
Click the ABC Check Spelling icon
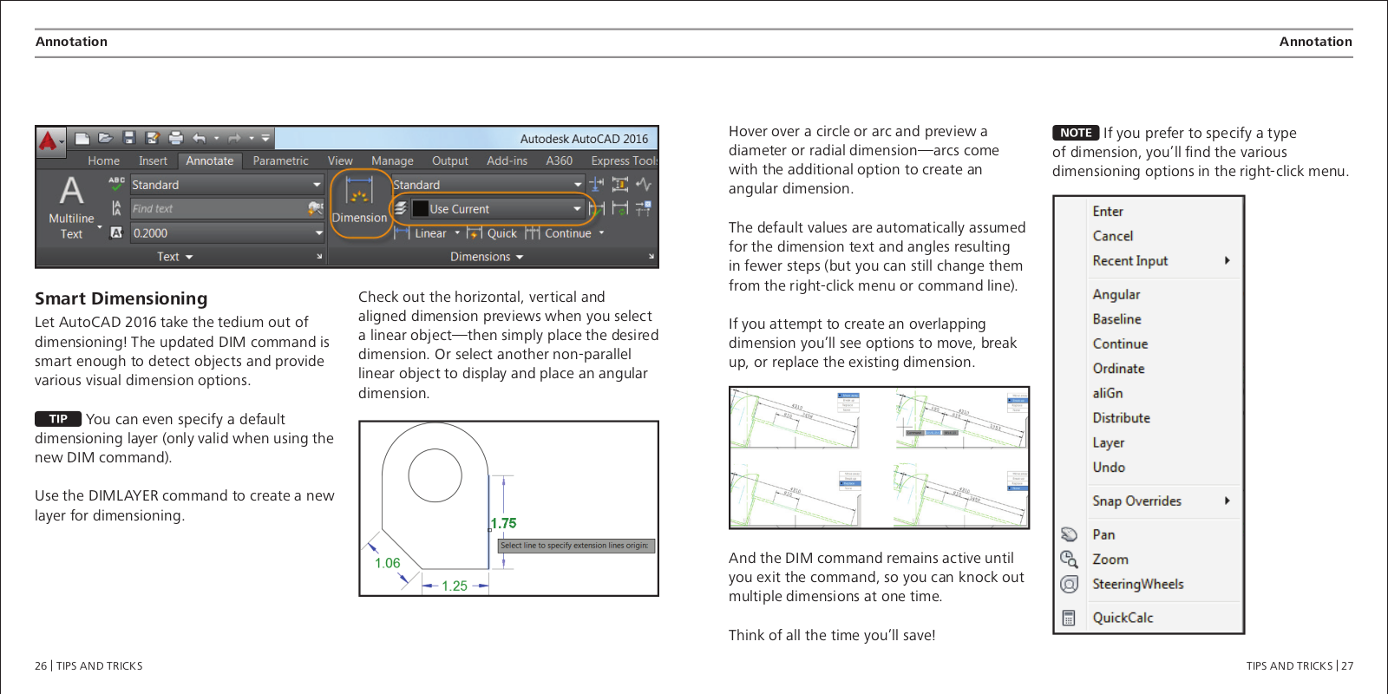click(116, 184)
